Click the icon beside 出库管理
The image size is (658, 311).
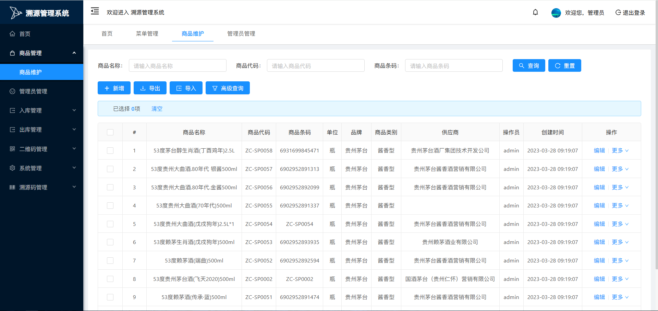(x=12, y=130)
